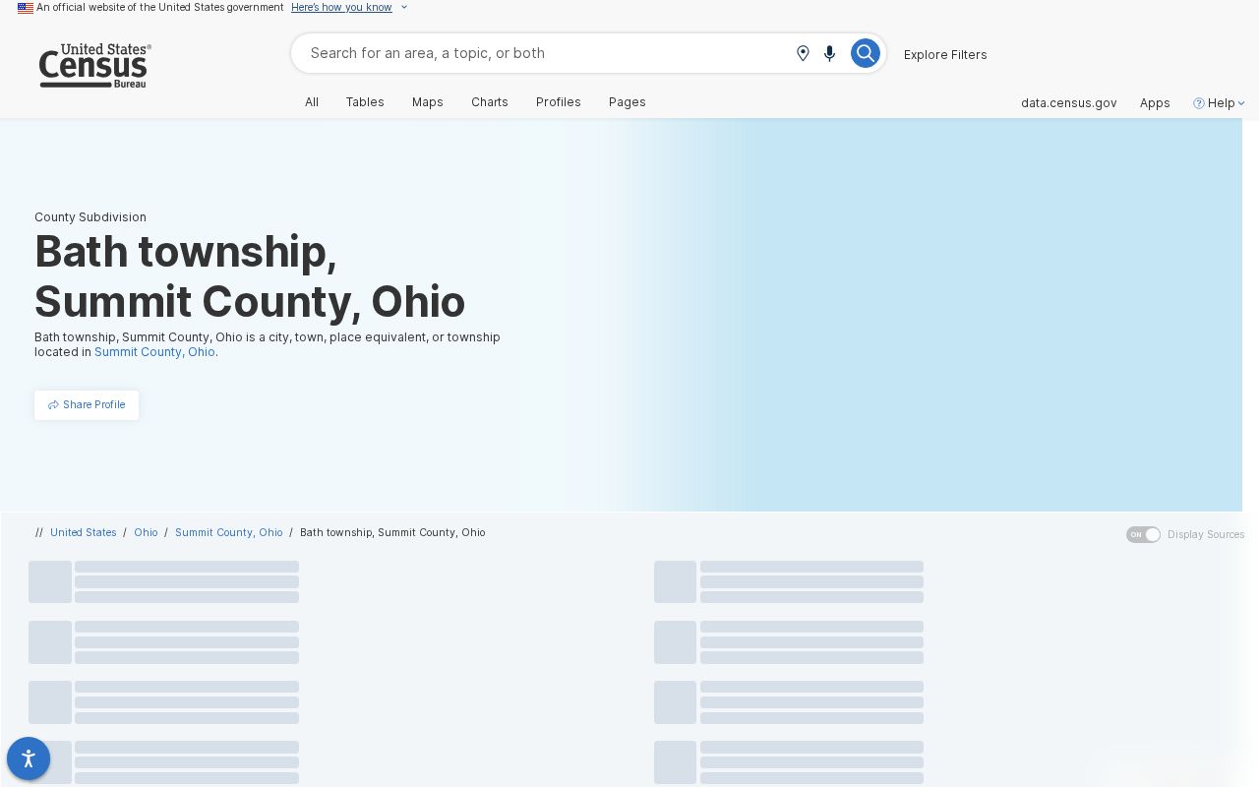Switch to the Tables tab
Viewport: 1259px width, 787px height.
coord(365,102)
